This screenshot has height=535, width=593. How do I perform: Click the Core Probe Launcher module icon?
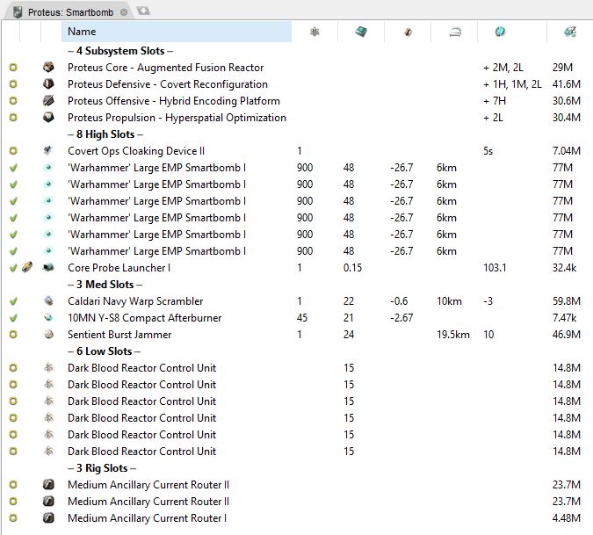(48, 268)
